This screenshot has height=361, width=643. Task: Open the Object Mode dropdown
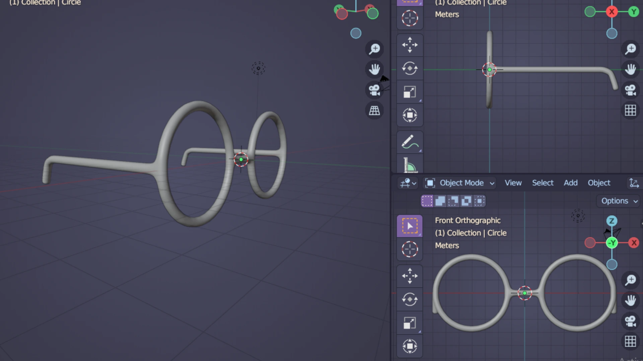(x=461, y=183)
